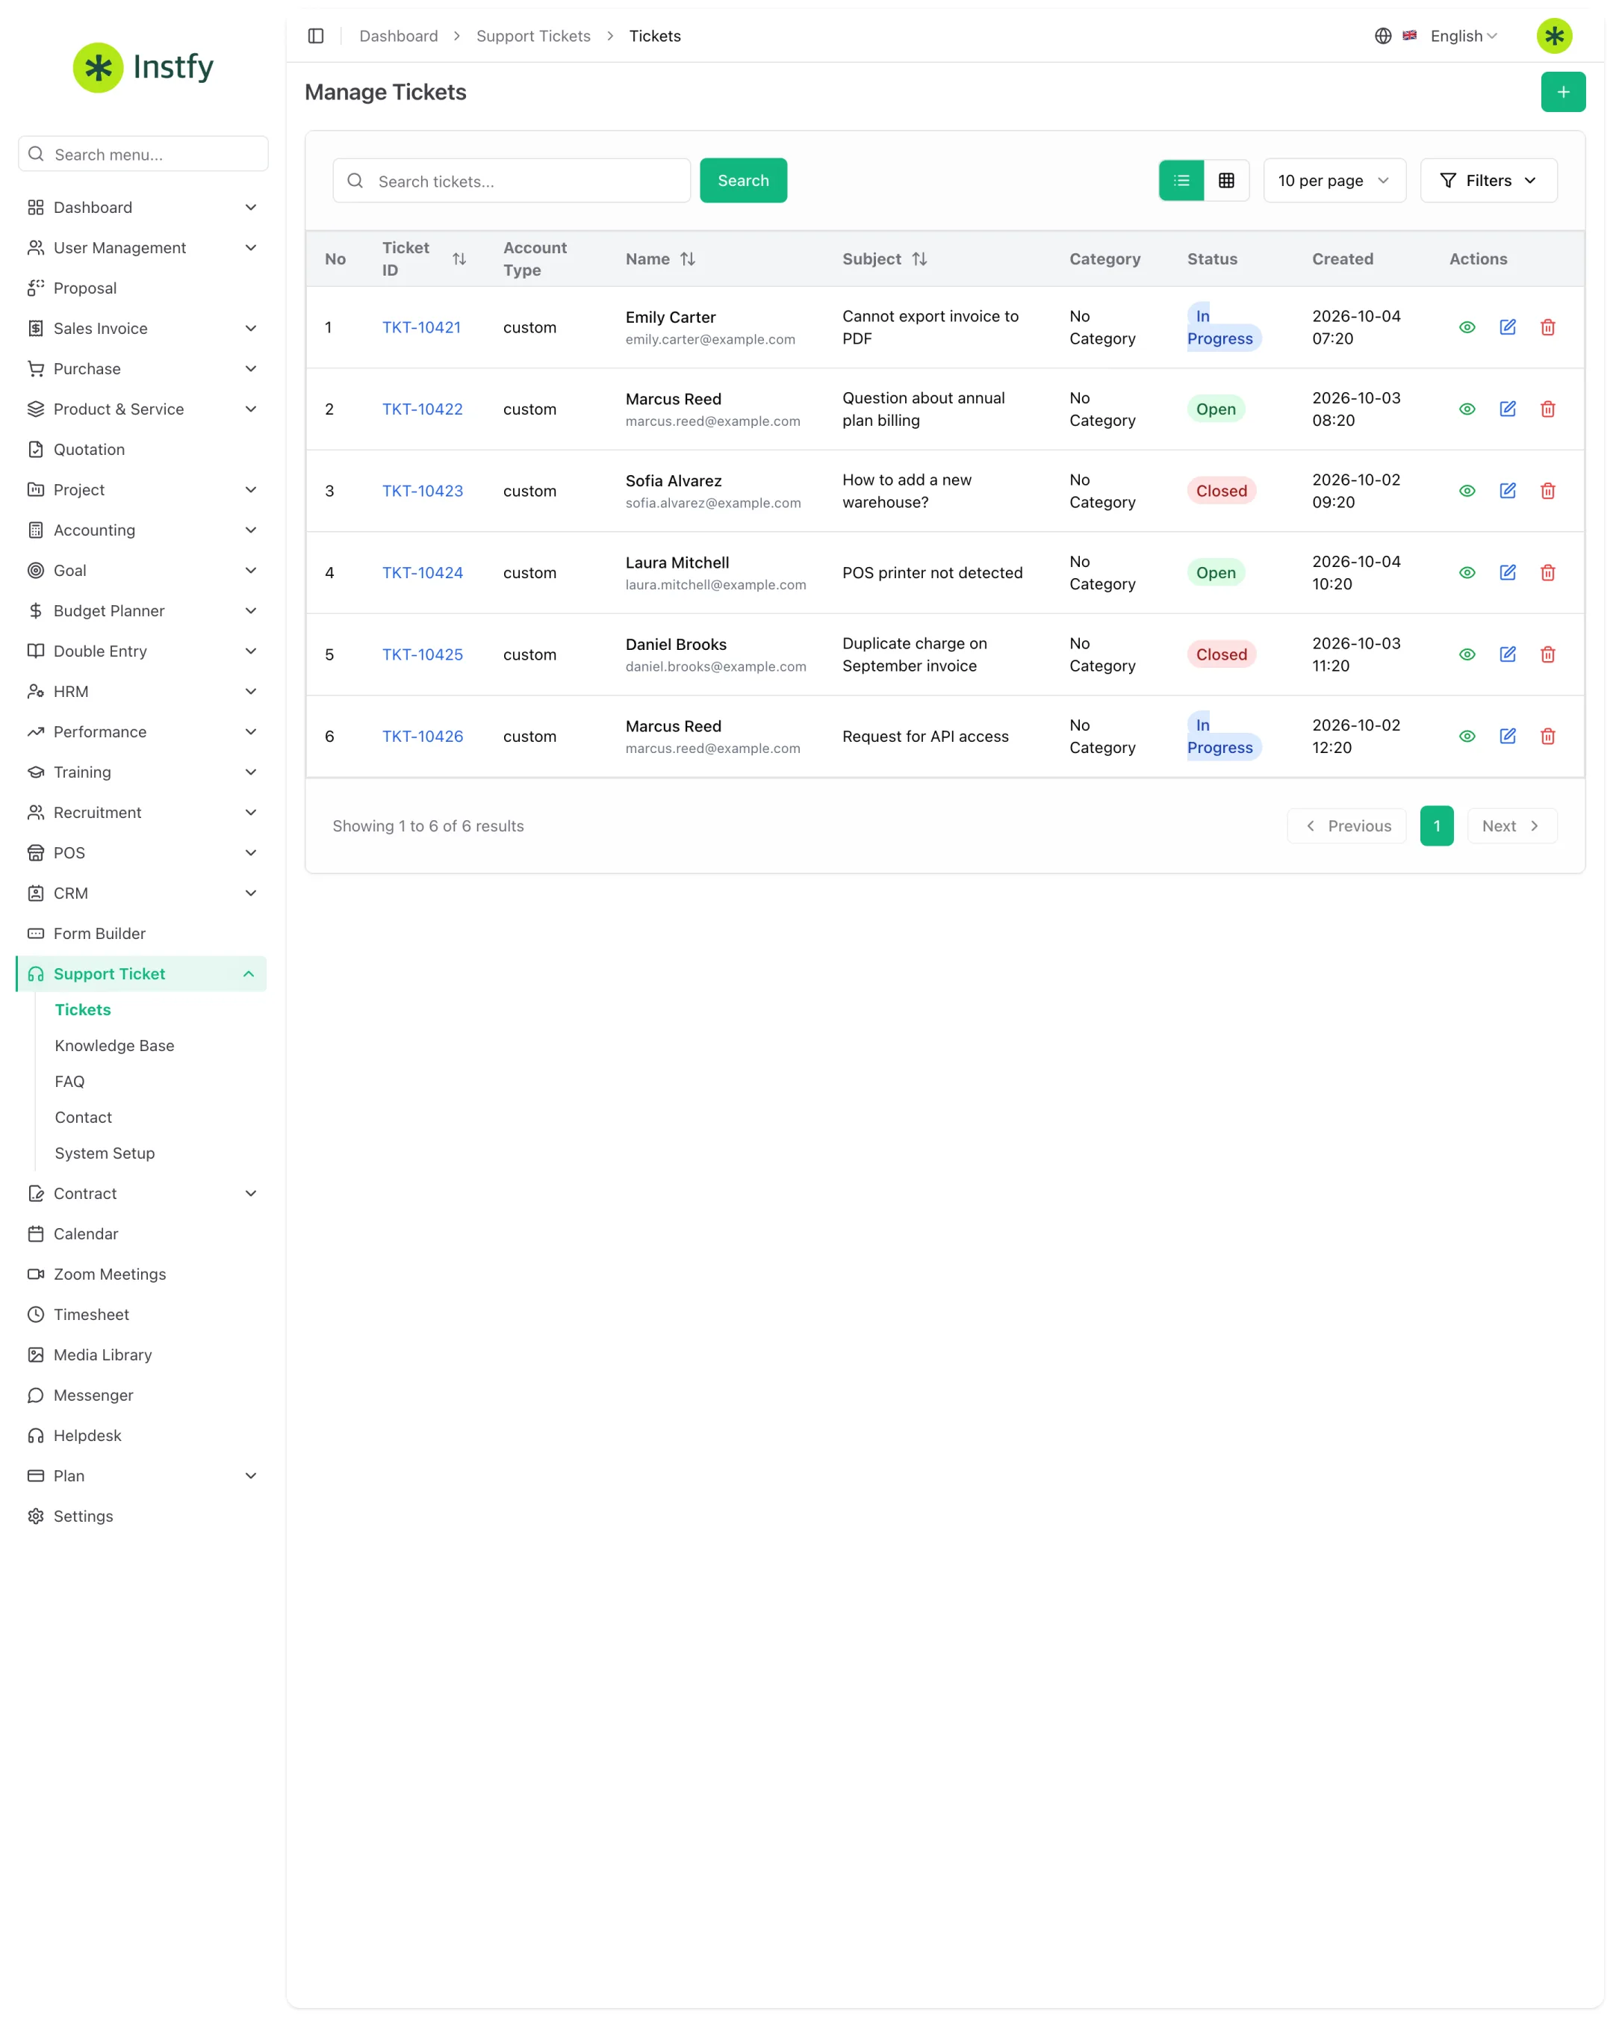View ticket TKT-10426 with eye icon

(x=1466, y=737)
